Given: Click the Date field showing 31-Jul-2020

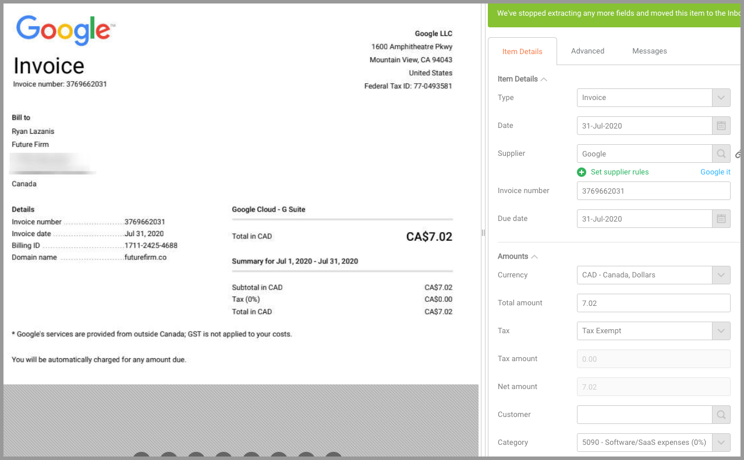Looking at the screenshot, I should click(644, 126).
